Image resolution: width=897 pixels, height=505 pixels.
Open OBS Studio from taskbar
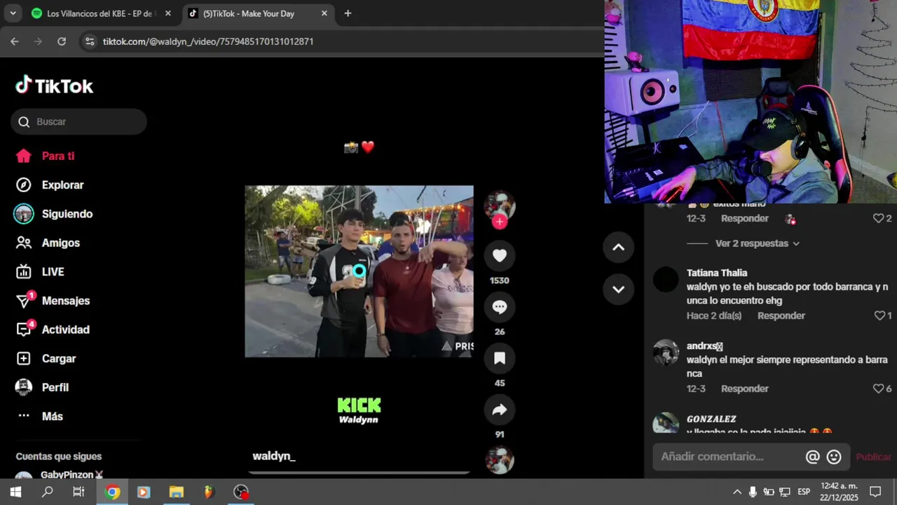[241, 492]
